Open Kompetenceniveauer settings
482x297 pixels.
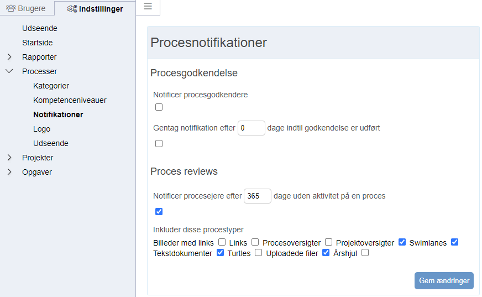click(x=70, y=100)
